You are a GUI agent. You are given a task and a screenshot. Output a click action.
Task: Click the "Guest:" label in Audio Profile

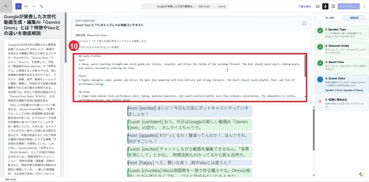[x=83, y=76]
